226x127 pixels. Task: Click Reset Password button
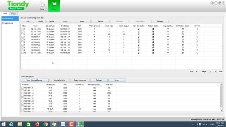click(80, 80)
